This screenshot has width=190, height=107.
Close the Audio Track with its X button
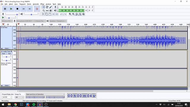click(2, 51)
